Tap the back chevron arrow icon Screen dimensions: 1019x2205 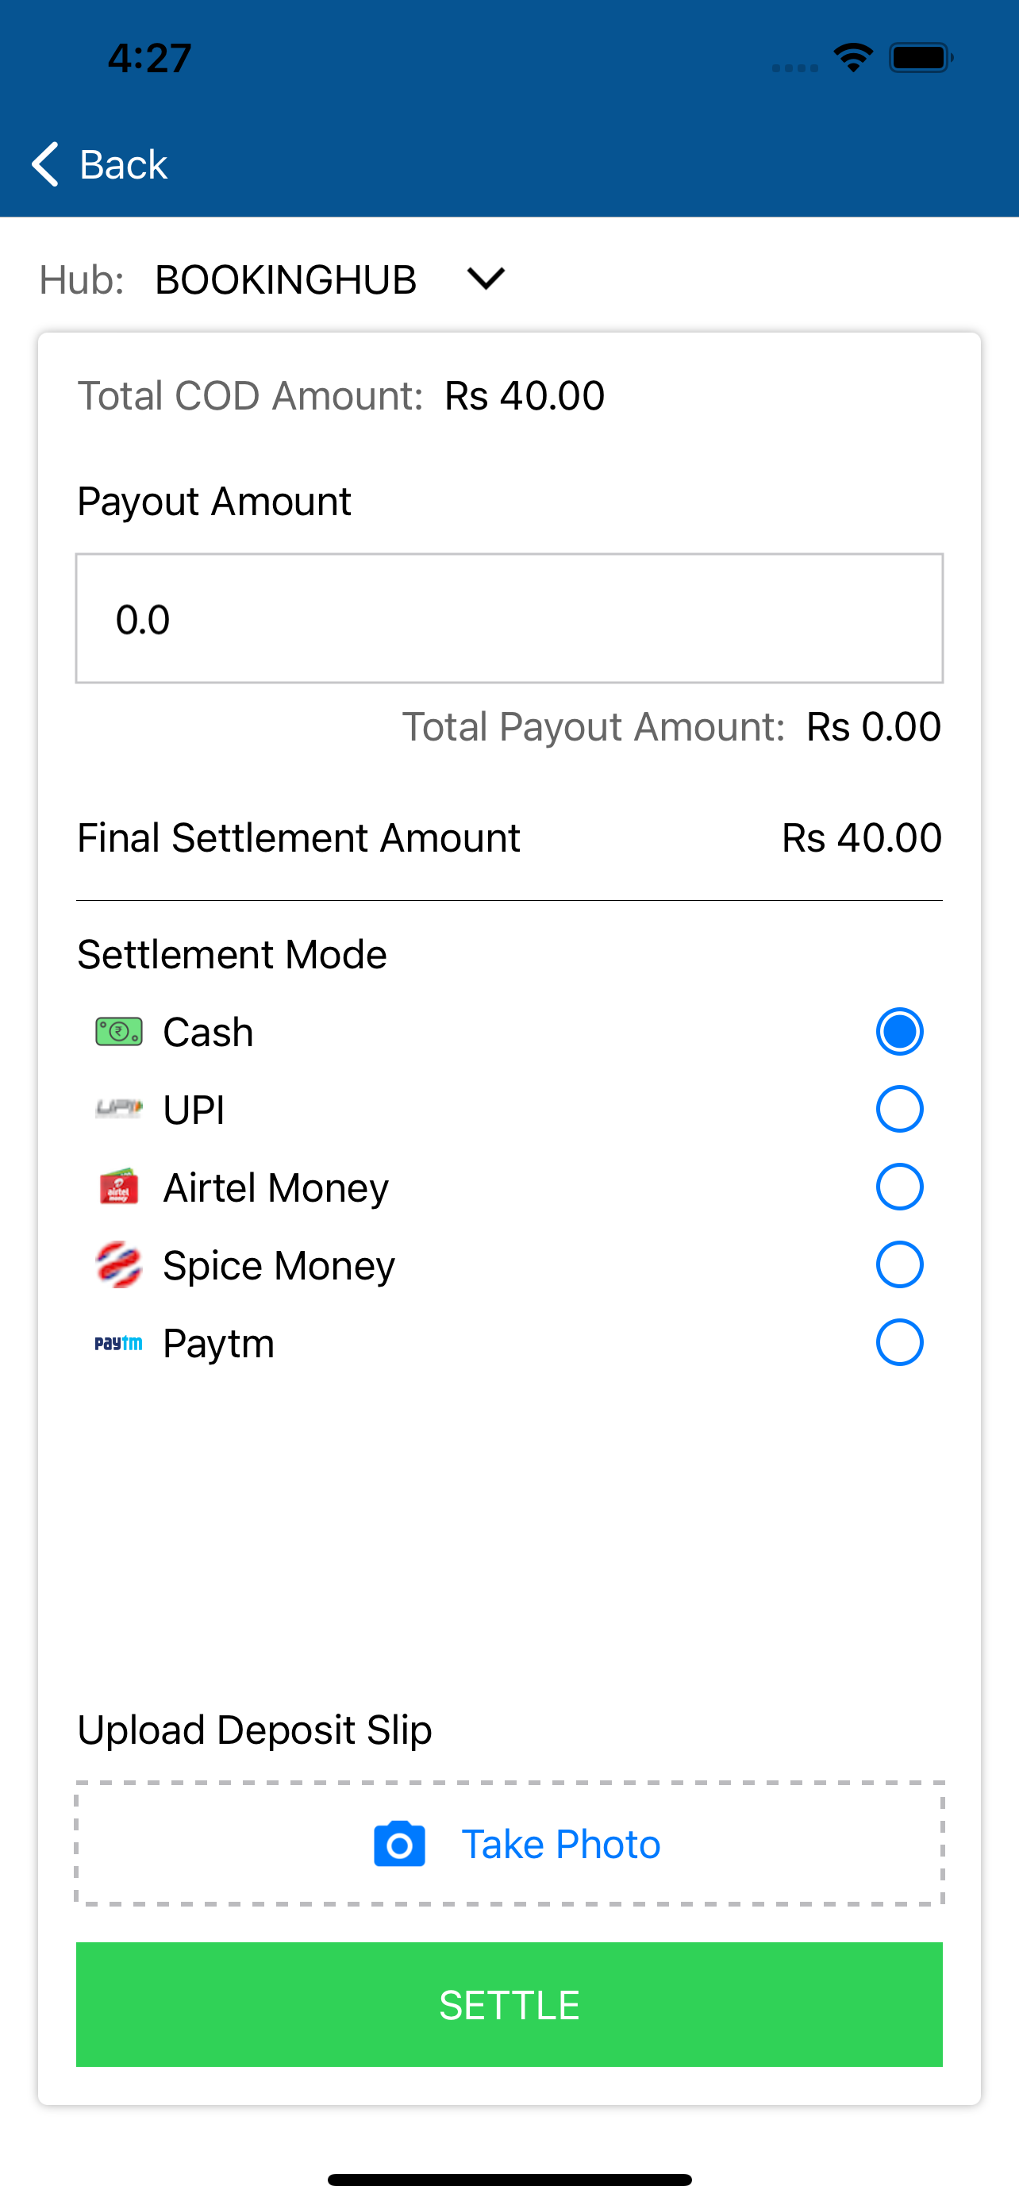pyautogui.click(x=45, y=164)
